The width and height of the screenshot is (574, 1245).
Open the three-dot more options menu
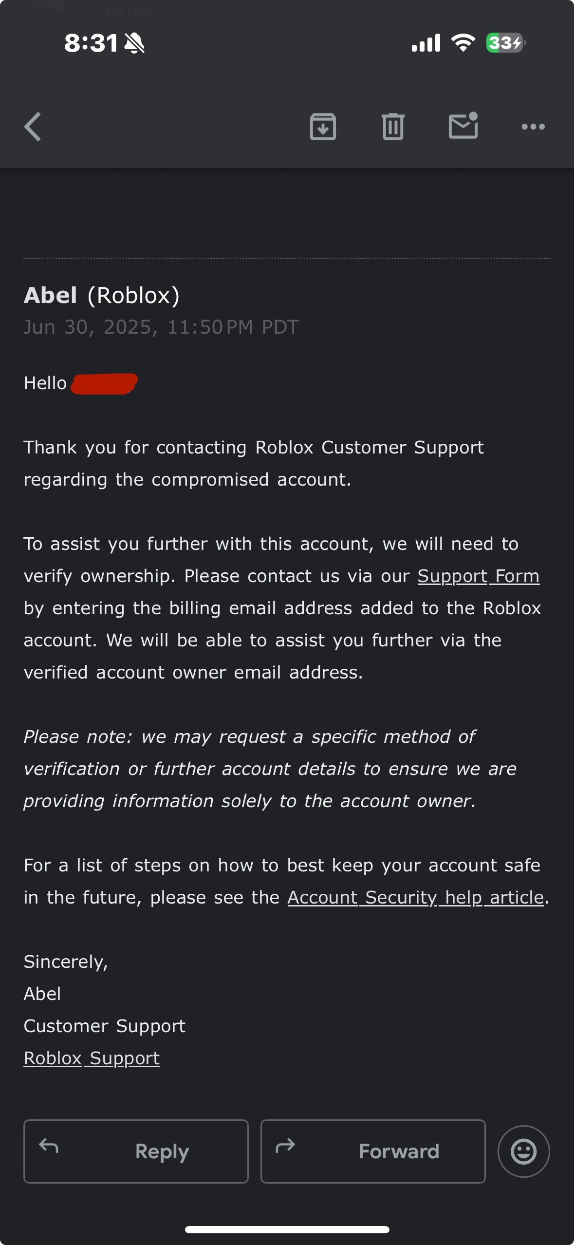533,127
